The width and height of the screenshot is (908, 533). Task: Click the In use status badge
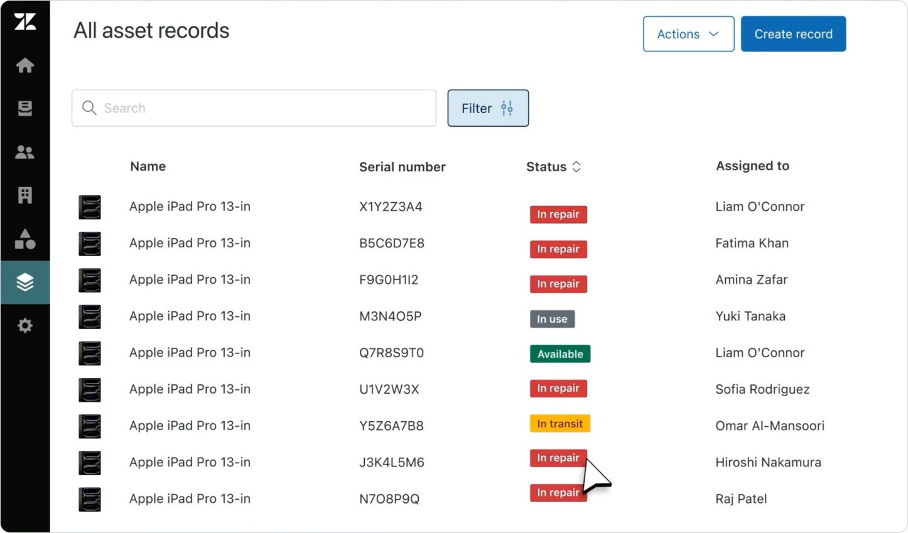(552, 319)
